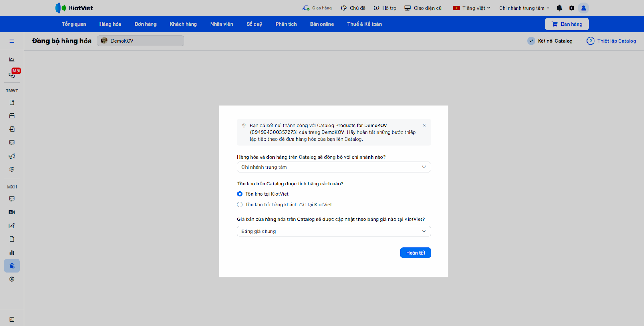Open the notification bell

pos(559,8)
